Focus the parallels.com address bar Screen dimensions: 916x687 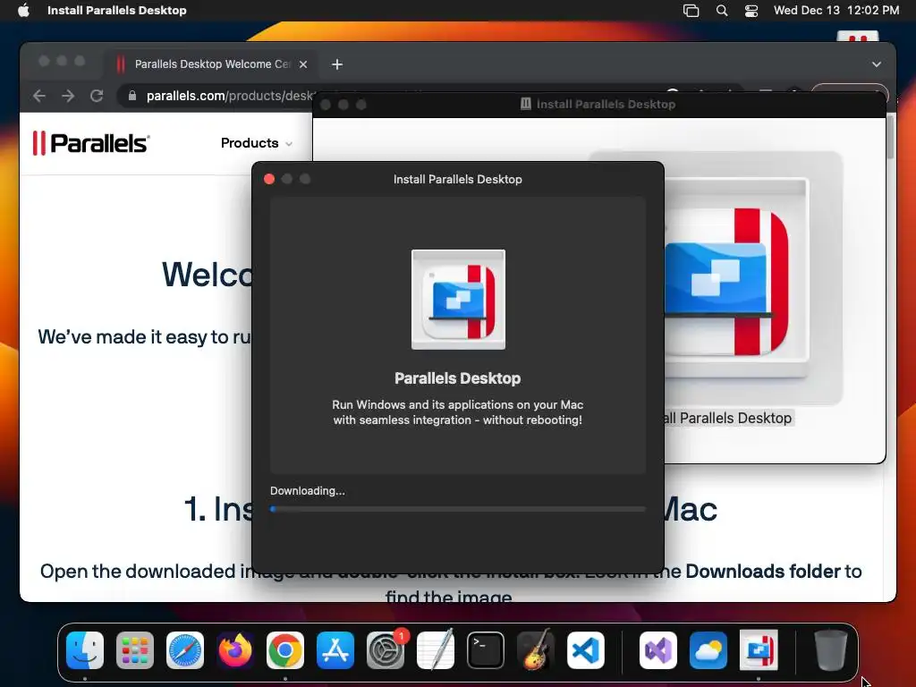[228, 96]
